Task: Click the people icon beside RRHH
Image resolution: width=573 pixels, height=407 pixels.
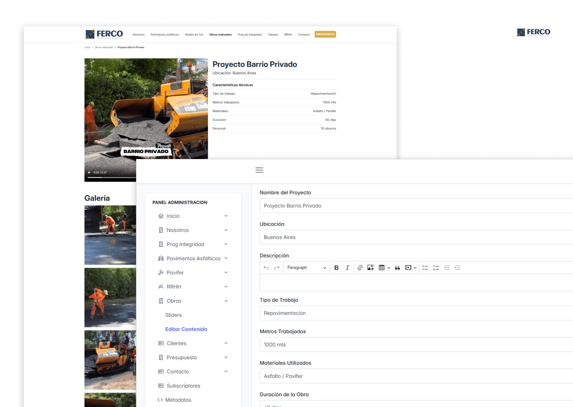Action: pyautogui.click(x=161, y=287)
